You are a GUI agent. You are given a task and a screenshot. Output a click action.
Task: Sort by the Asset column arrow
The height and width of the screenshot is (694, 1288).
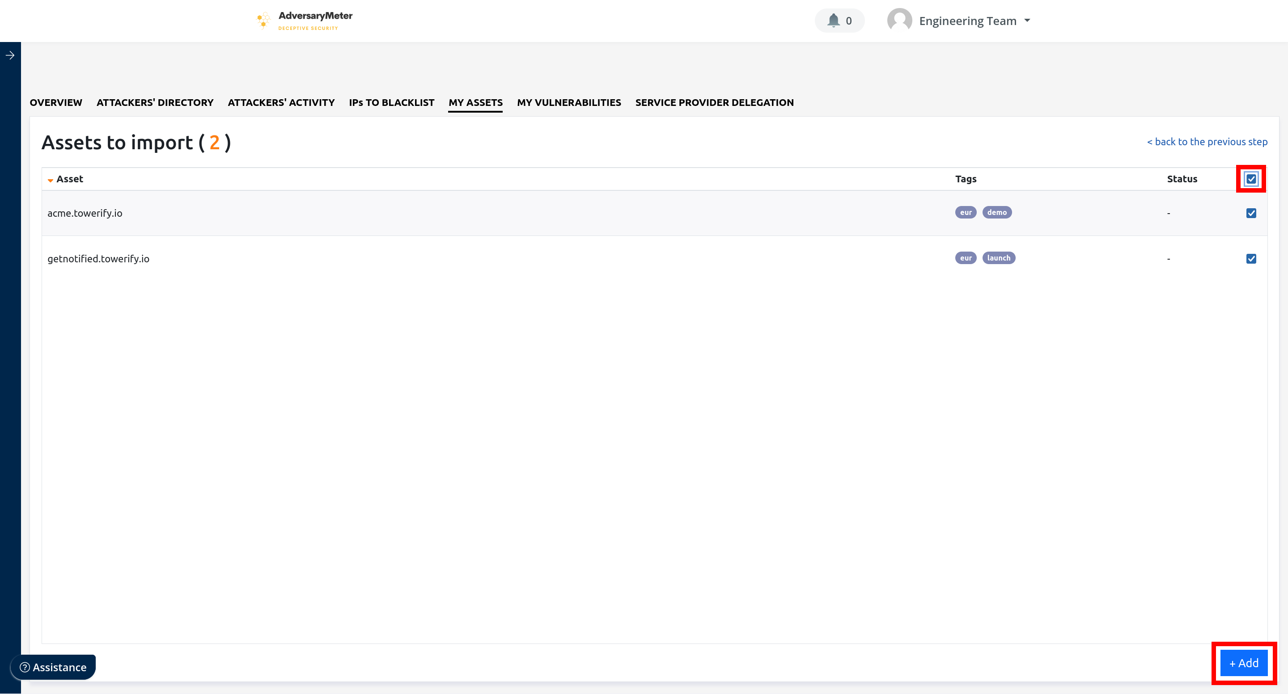[51, 180]
